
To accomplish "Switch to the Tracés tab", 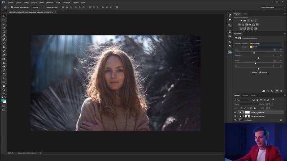I will click(253, 95).
